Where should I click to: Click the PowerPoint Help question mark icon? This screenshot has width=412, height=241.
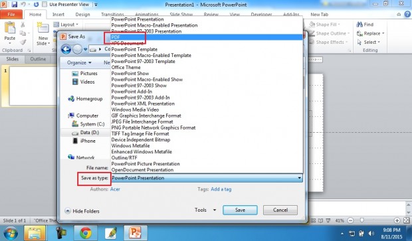407,15
